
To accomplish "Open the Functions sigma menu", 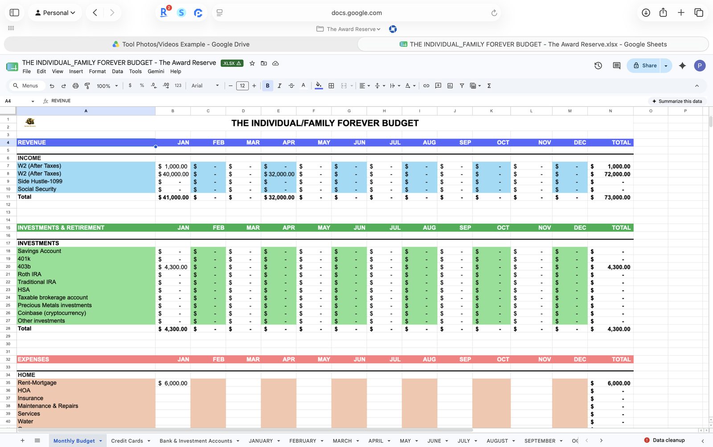I will (489, 86).
